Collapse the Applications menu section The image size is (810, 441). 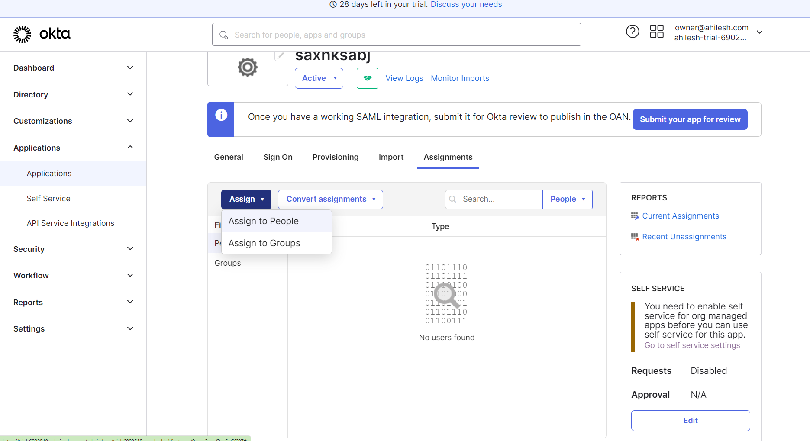pyautogui.click(x=73, y=148)
